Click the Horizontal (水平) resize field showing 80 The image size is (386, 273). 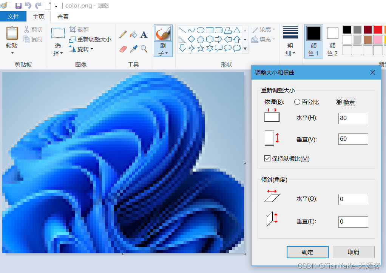(x=353, y=118)
